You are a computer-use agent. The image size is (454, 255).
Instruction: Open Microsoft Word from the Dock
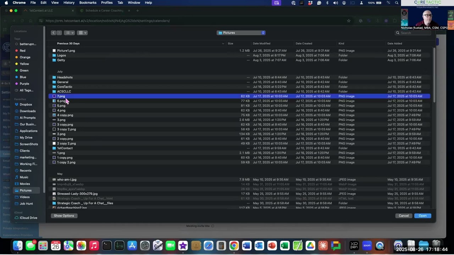tap(247, 245)
